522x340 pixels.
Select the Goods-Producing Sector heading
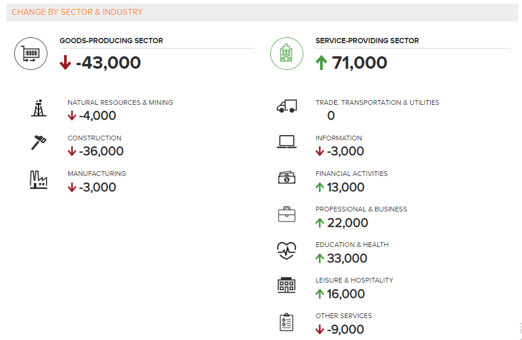[111, 41]
